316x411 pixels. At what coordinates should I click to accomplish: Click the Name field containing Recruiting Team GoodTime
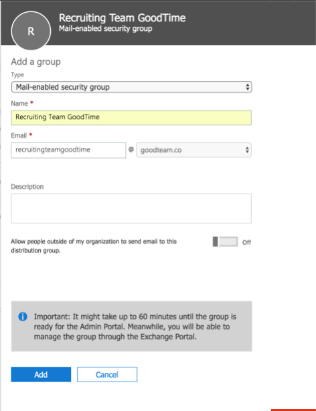tap(131, 117)
